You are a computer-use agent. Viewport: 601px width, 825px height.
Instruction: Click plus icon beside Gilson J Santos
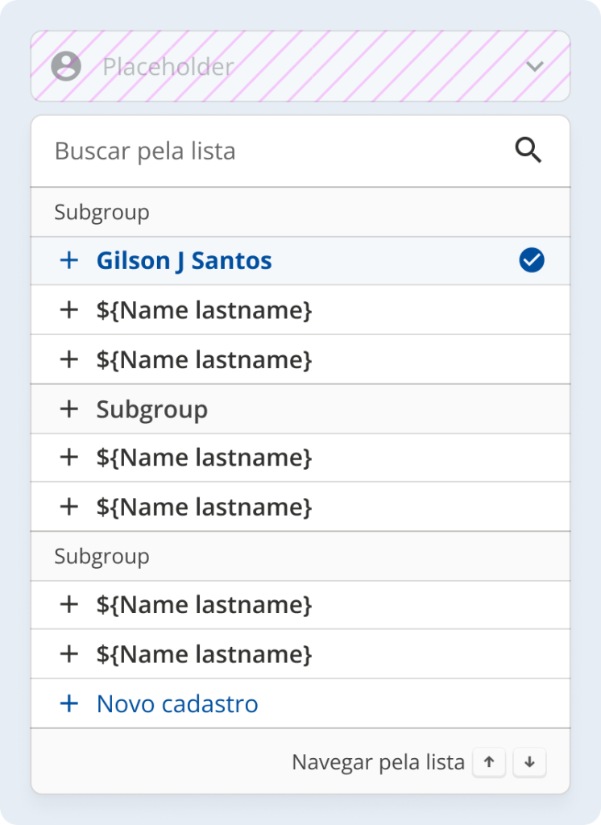(x=69, y=260)
